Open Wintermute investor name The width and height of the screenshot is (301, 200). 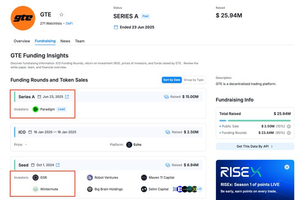(49, 189)
